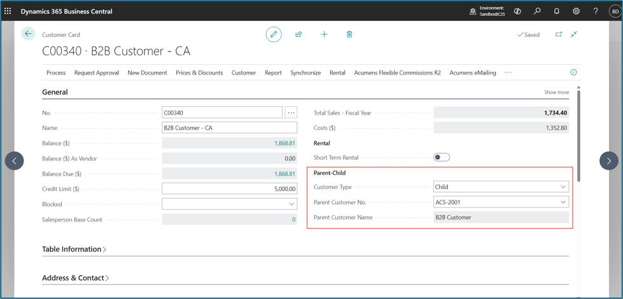Open the Acumens eMailing menu

tap(473, 73)
